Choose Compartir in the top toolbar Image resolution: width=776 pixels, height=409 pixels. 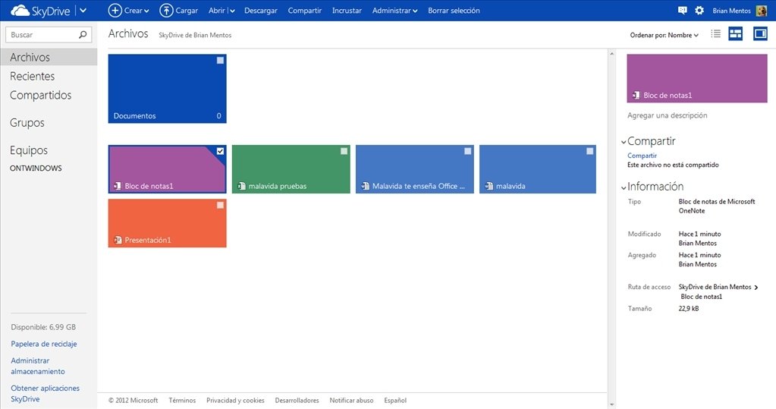(304, 11)
